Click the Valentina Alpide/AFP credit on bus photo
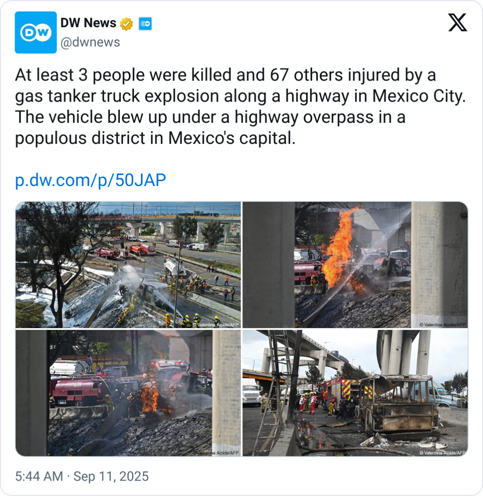Image resolution: width=483 pixels, height=496 pixels. point(443,452)
